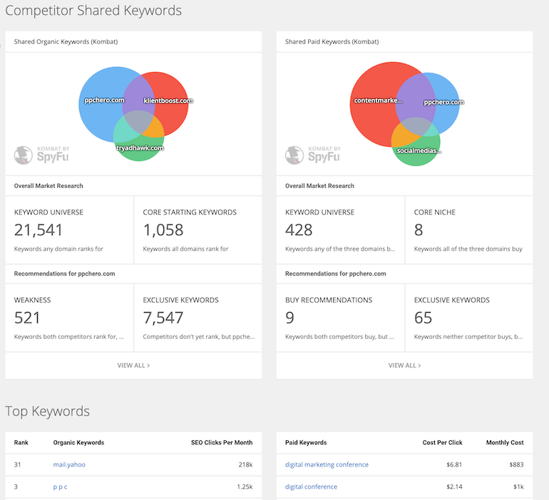Click Recommendations for ppchero.com in organic panel
This screenshot has height=500, width=549.
(64, 274)
